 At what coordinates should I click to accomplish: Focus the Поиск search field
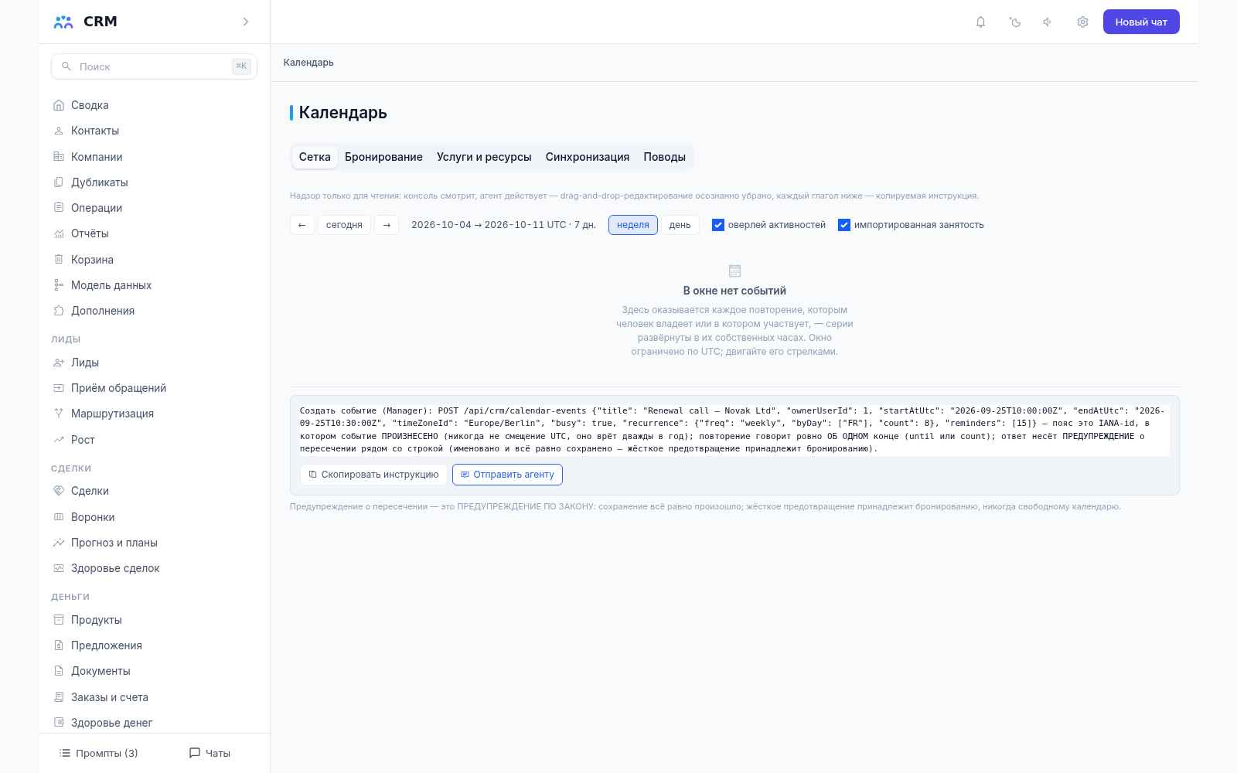(x=154, y=66)
